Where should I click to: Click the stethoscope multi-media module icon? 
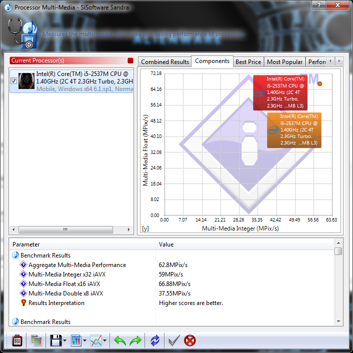22,33
